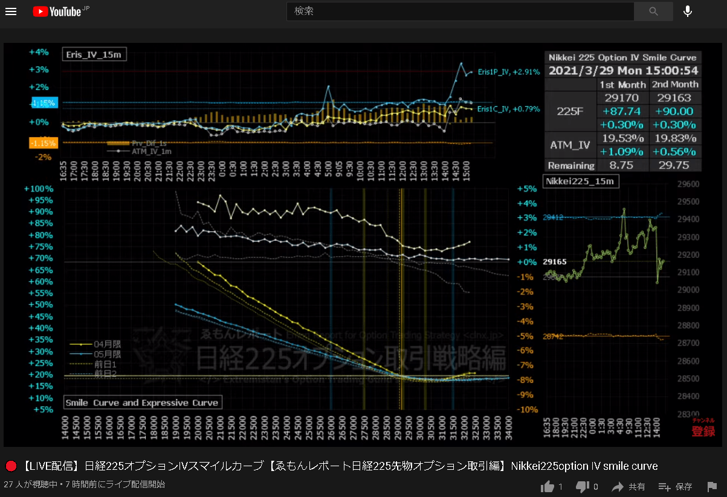
Task: Click the search input field
Action: (460, 11)
